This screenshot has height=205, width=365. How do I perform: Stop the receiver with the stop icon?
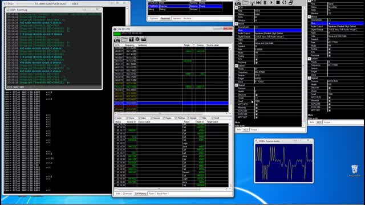(278, 2)
